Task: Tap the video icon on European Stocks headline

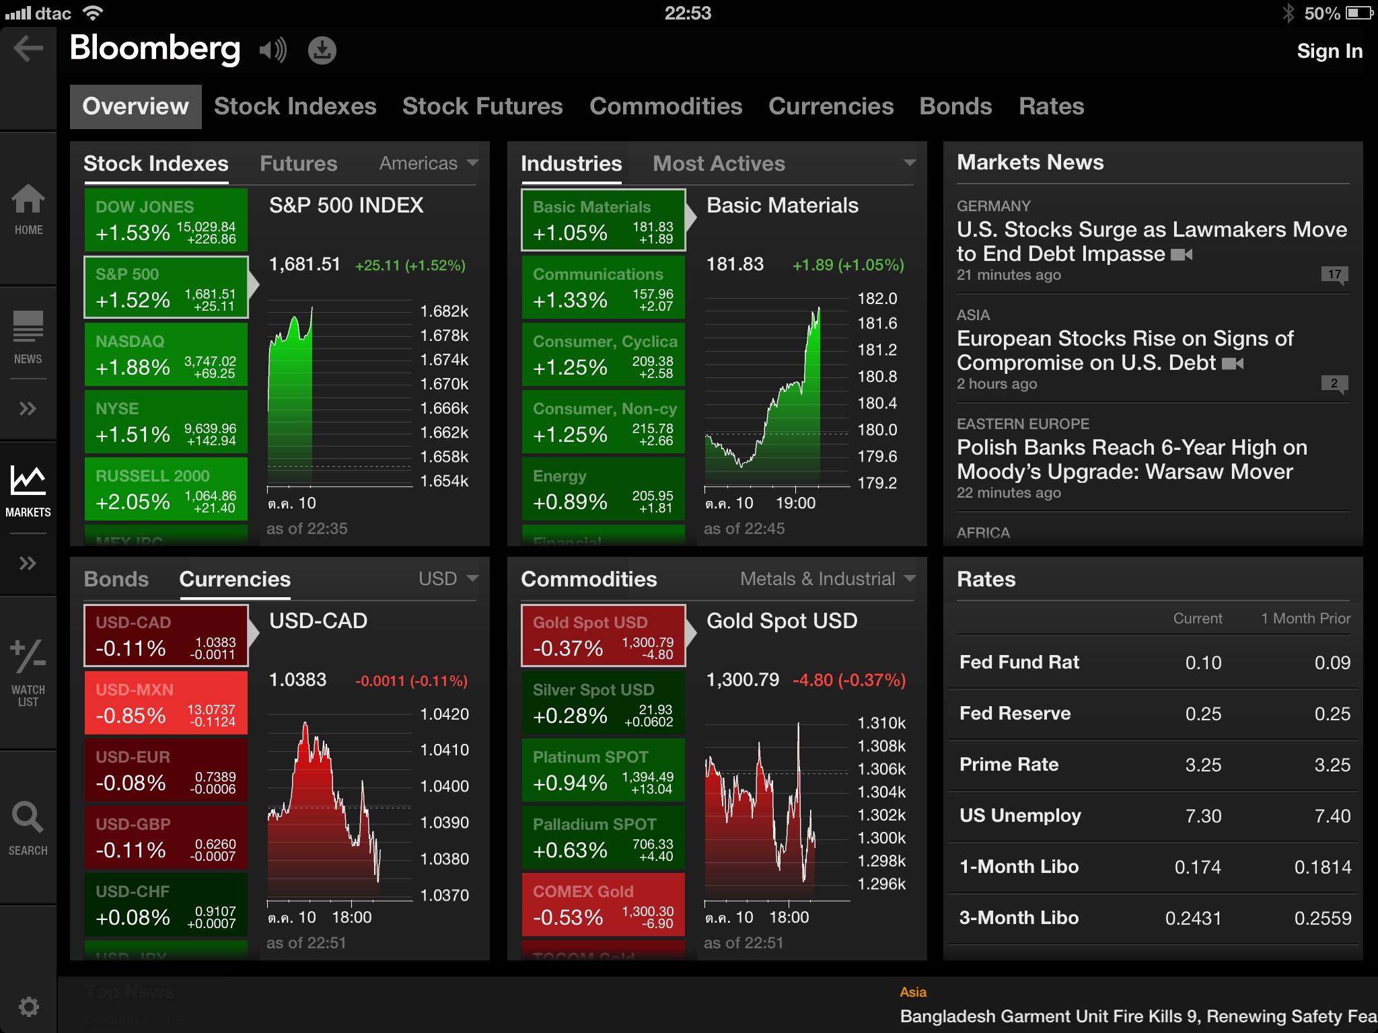Action: [x=1233, y=363]
